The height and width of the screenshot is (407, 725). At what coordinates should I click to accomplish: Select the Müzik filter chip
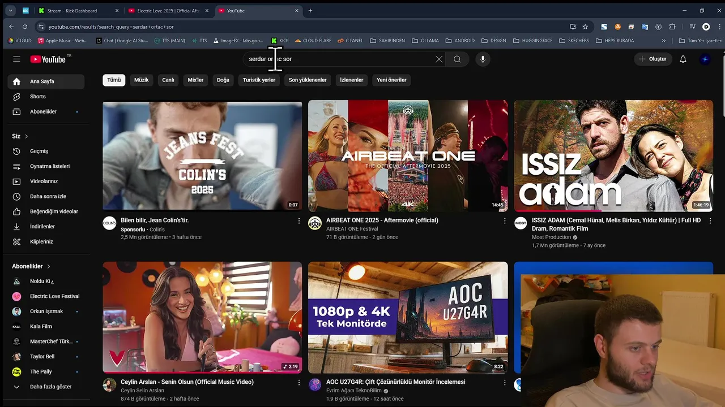[x=141, y=80]
